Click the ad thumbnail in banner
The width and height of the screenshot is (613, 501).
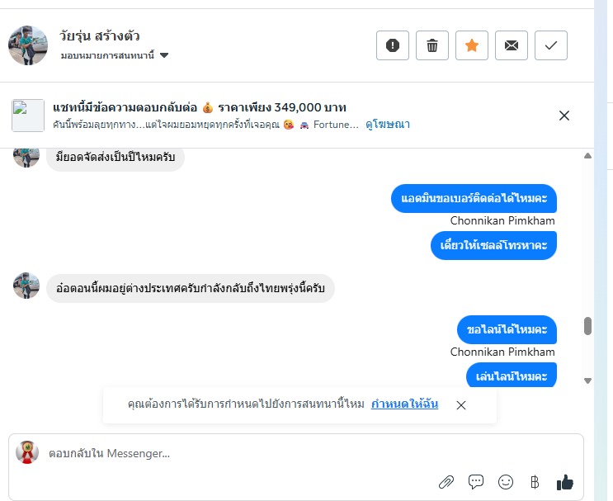click(x=28, y=116)
